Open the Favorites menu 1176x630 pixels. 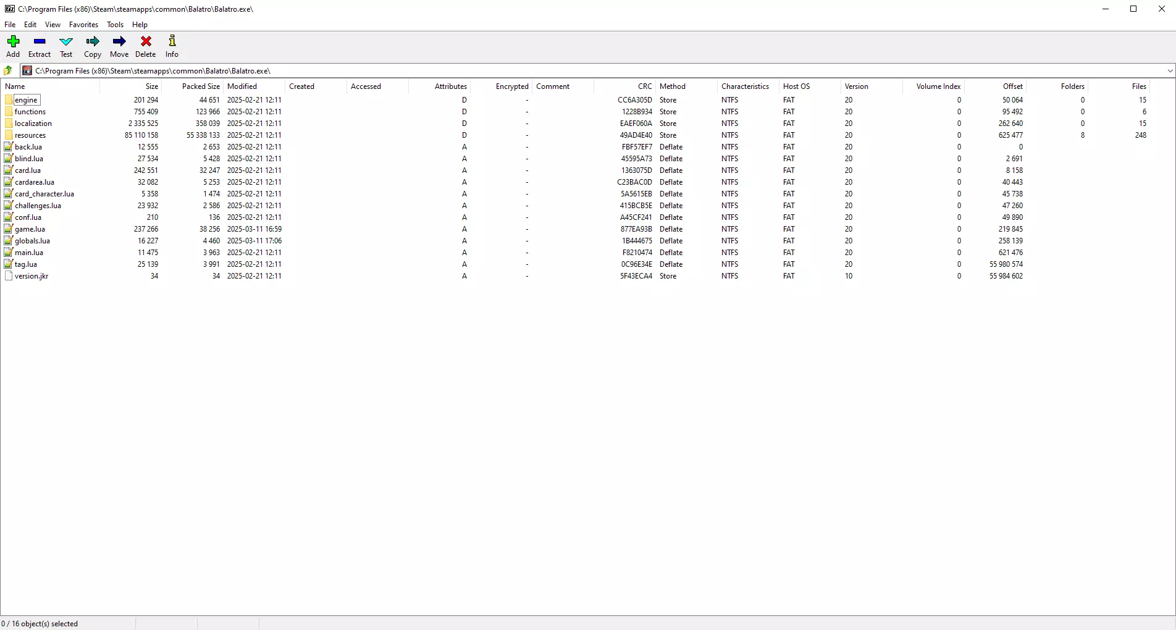coord(83,25)
